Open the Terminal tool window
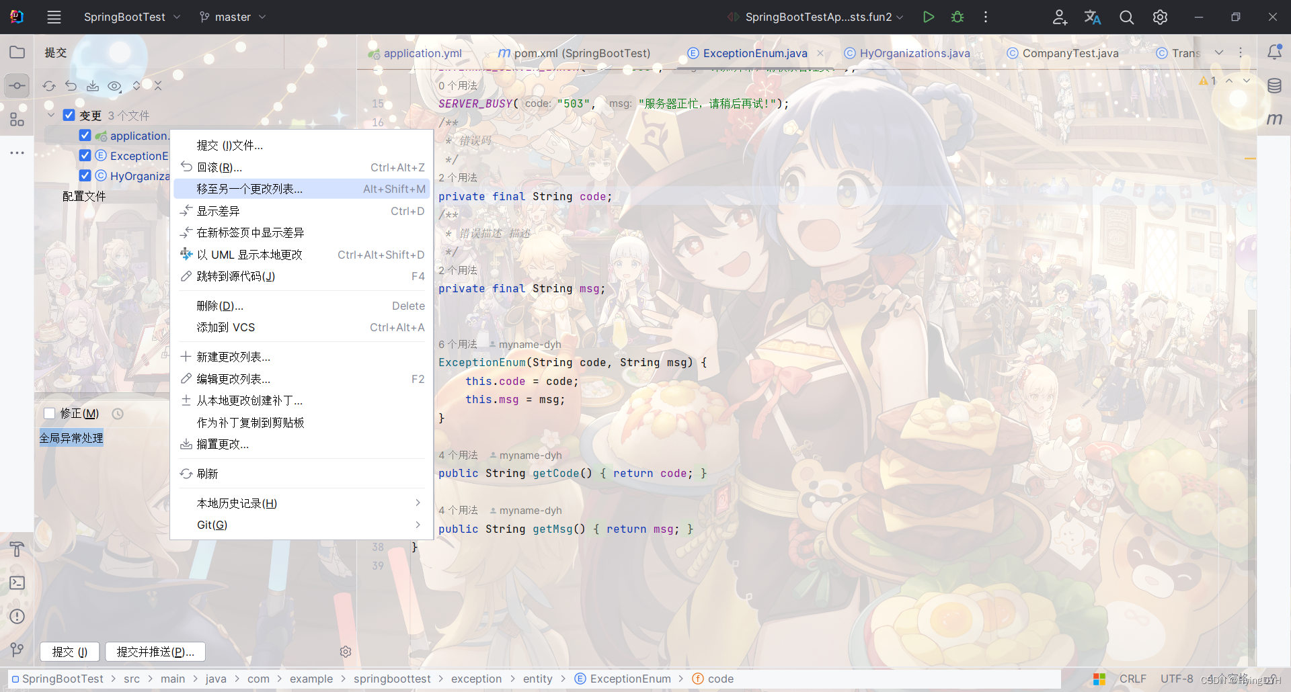This screenshot has height=692, width=1291. pyautogui.click(x=17, y=583)
